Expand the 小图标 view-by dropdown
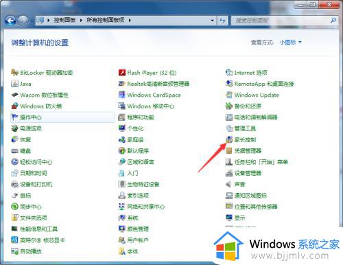Screen dimensions: 343x265 tap(290, 42)
